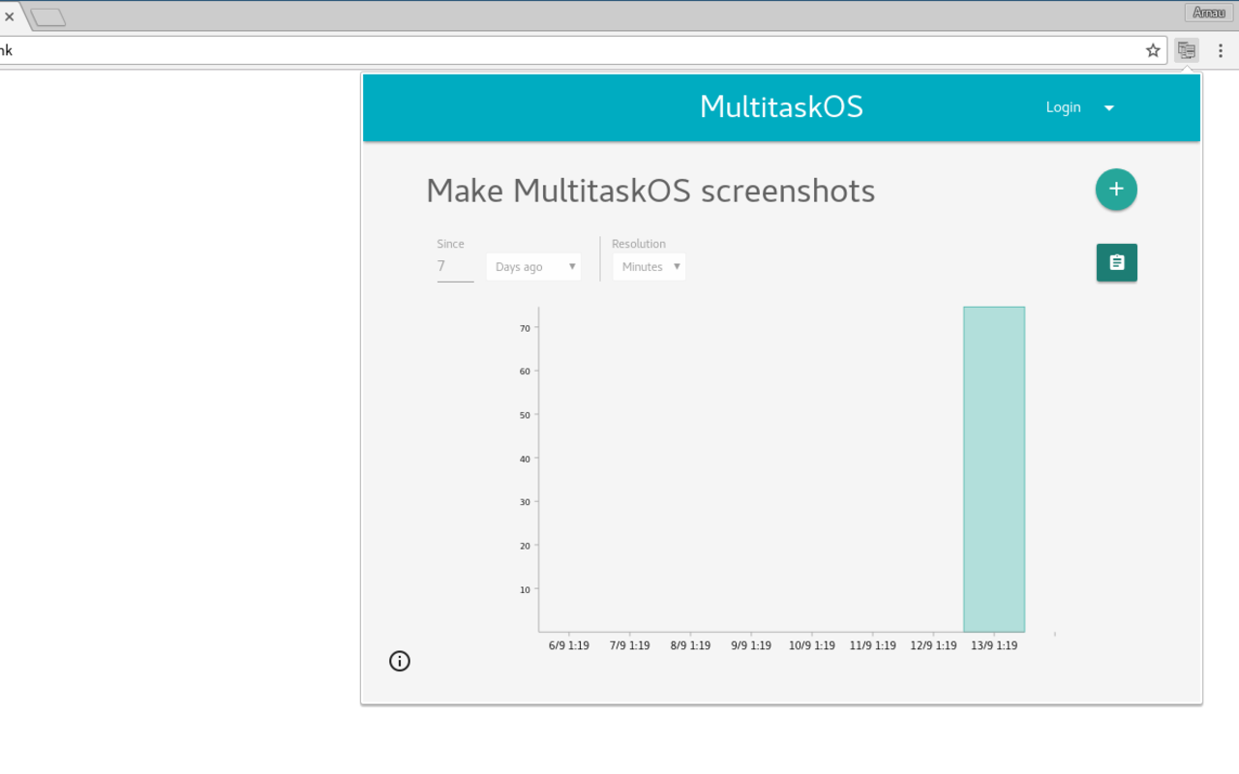
Task: Click the 11/9 1:19 axis label
Action: click(872, 645)
